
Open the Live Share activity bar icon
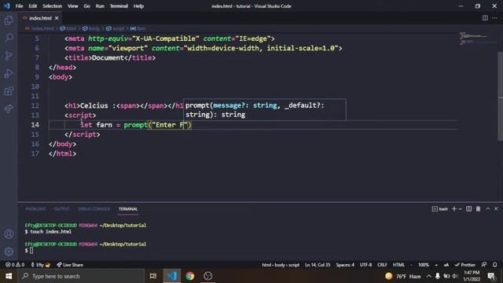(9, 108)
